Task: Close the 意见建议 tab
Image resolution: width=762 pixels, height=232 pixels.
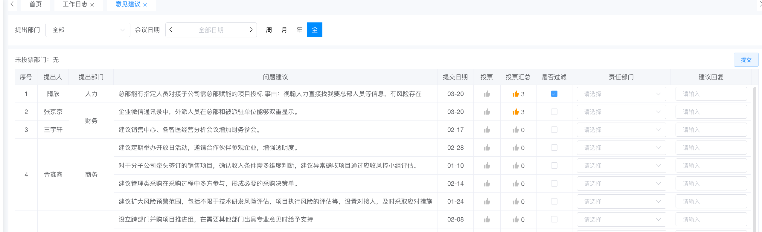Action: click(x=145, y=5)
